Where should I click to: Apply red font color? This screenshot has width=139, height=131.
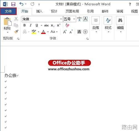pyautogui.click(x=43, y=32)
